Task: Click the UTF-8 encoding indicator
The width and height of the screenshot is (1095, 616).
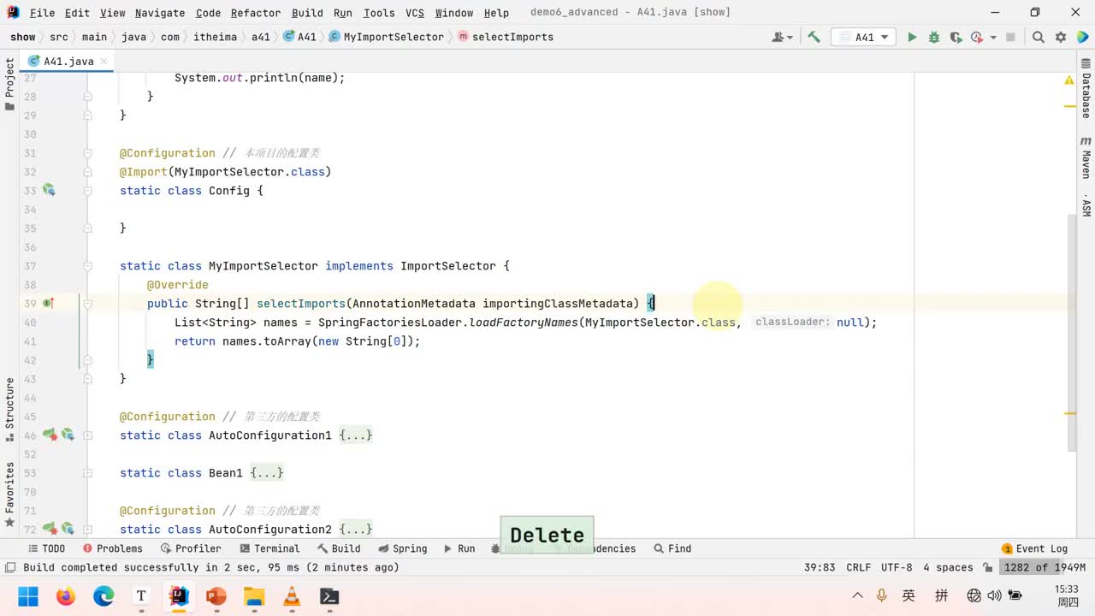Action: pyautogui.click(x=897, y=567)
